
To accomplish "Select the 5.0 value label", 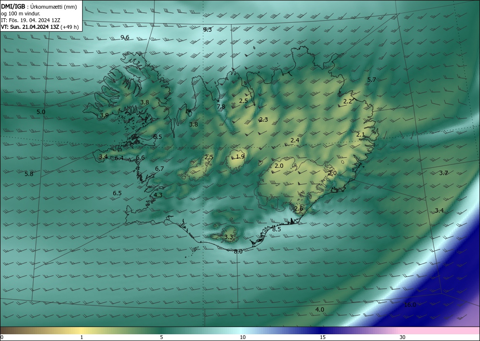I will (41, 112).
